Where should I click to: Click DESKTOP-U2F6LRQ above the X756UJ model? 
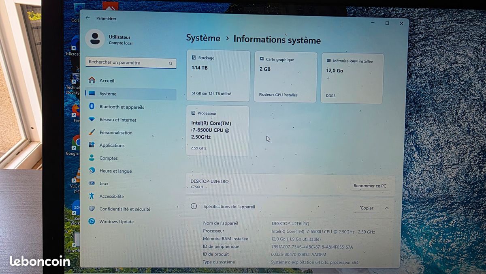tap(209, 181)
